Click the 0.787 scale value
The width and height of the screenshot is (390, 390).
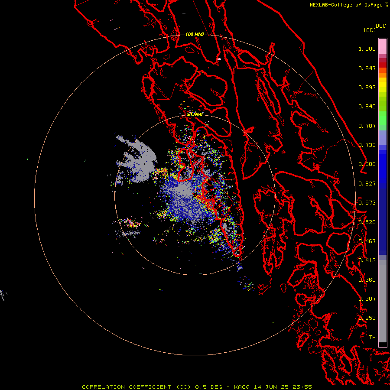coord(367,126)
